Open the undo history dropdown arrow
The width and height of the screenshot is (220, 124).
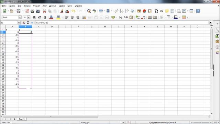pos(77,11)
